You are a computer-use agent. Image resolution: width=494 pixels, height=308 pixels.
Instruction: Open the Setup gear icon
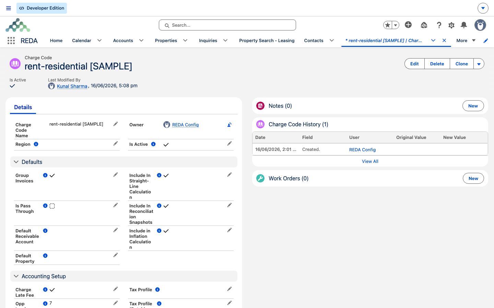click(x=451, y=25)
